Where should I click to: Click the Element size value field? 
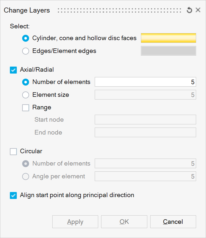145,95
